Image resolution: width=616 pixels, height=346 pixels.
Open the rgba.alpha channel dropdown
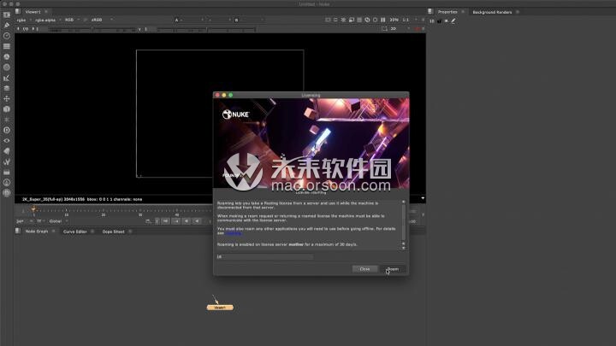tap(48, 20)
